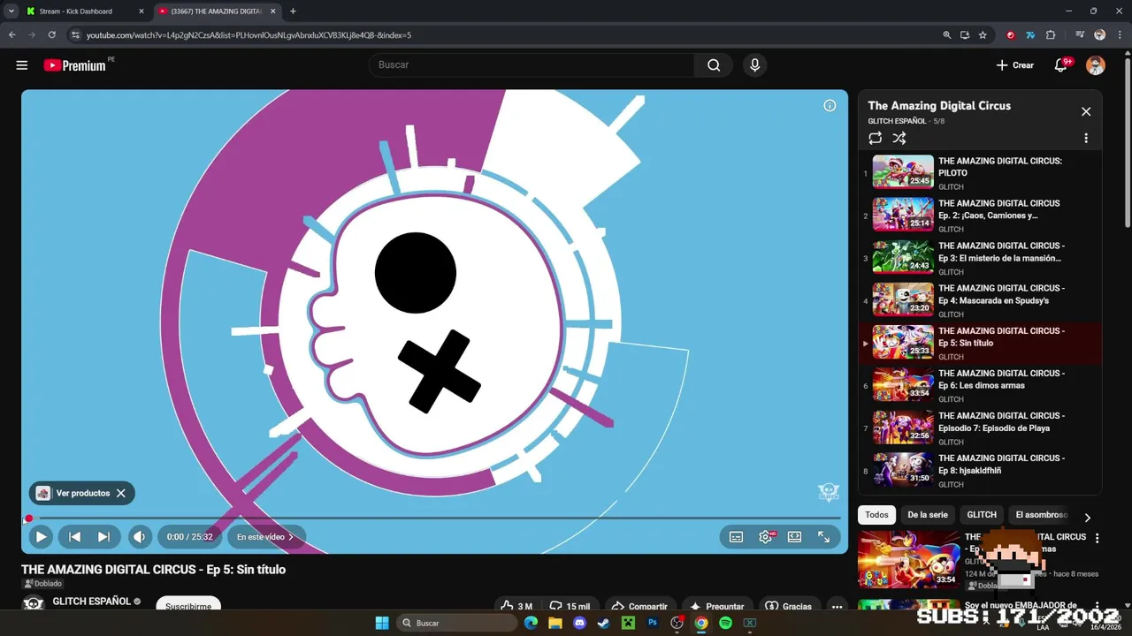Viewport: 1132px width, 636px height.
Task: Play Ep. 2: Caos, Camiones y...
Action: (x=981, y=215)
